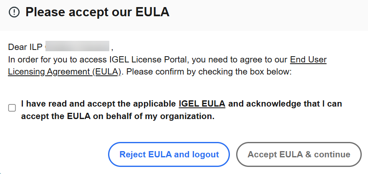Click 'Licensing Agreement (EULA)' underlined text
The height and width of the screenshot is (174, 368).
64,72
